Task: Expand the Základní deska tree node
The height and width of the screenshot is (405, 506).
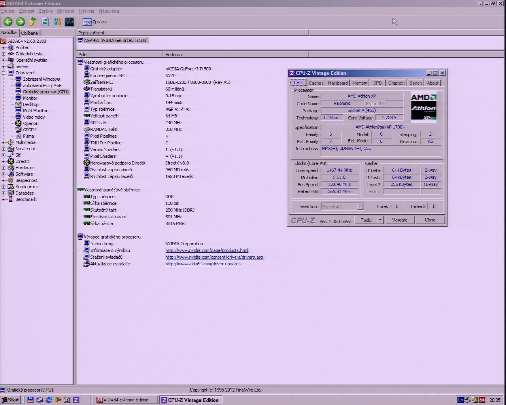Action: (x=4, y=54)
